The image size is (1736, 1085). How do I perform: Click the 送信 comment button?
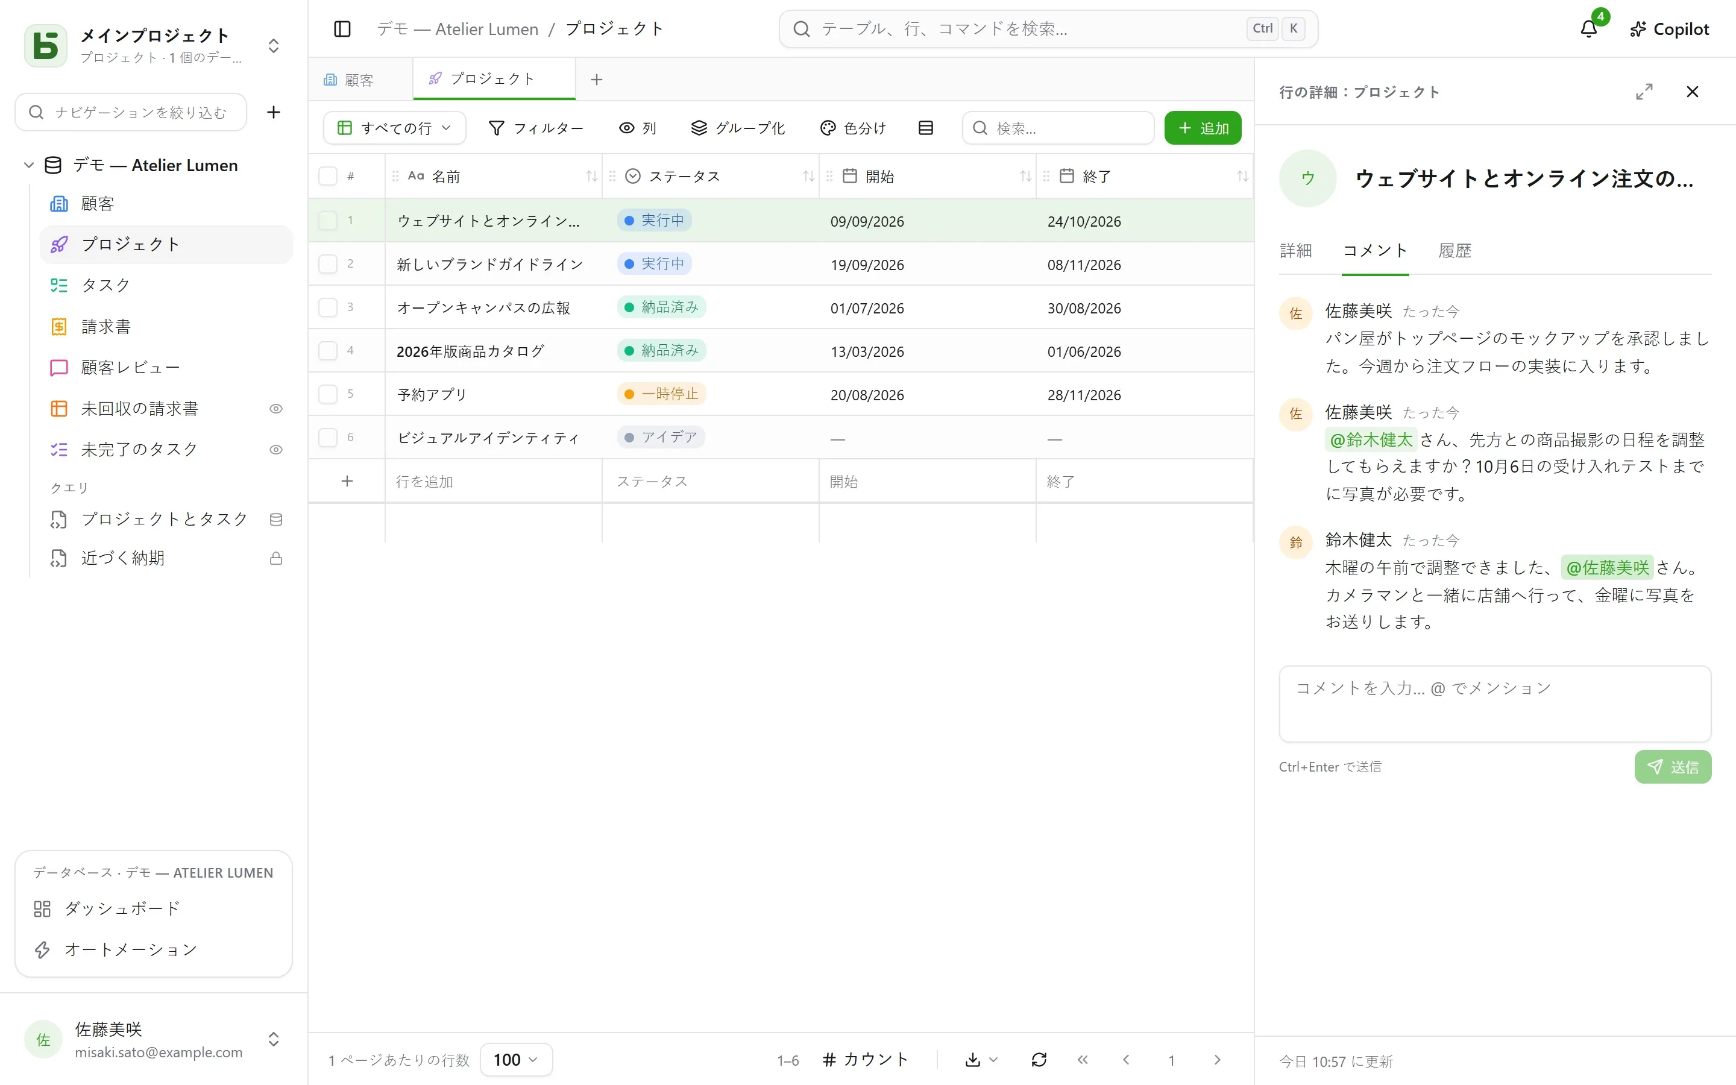[x=1673, y=767]
